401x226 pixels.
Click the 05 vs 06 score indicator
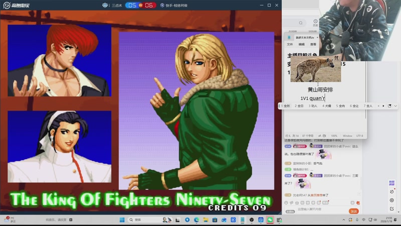click(141, 5)
